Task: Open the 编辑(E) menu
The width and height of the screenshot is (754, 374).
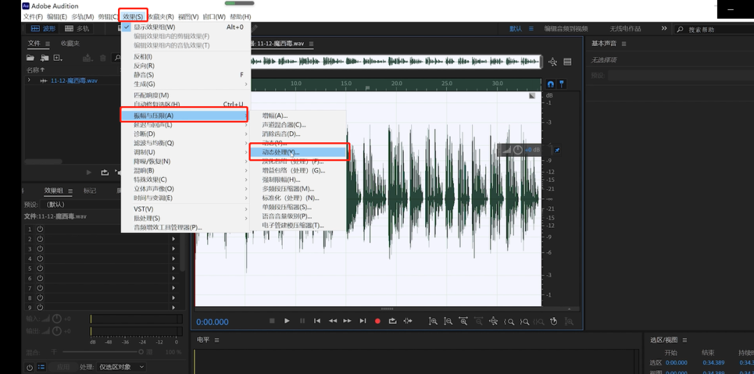Action: pos(57,17)
